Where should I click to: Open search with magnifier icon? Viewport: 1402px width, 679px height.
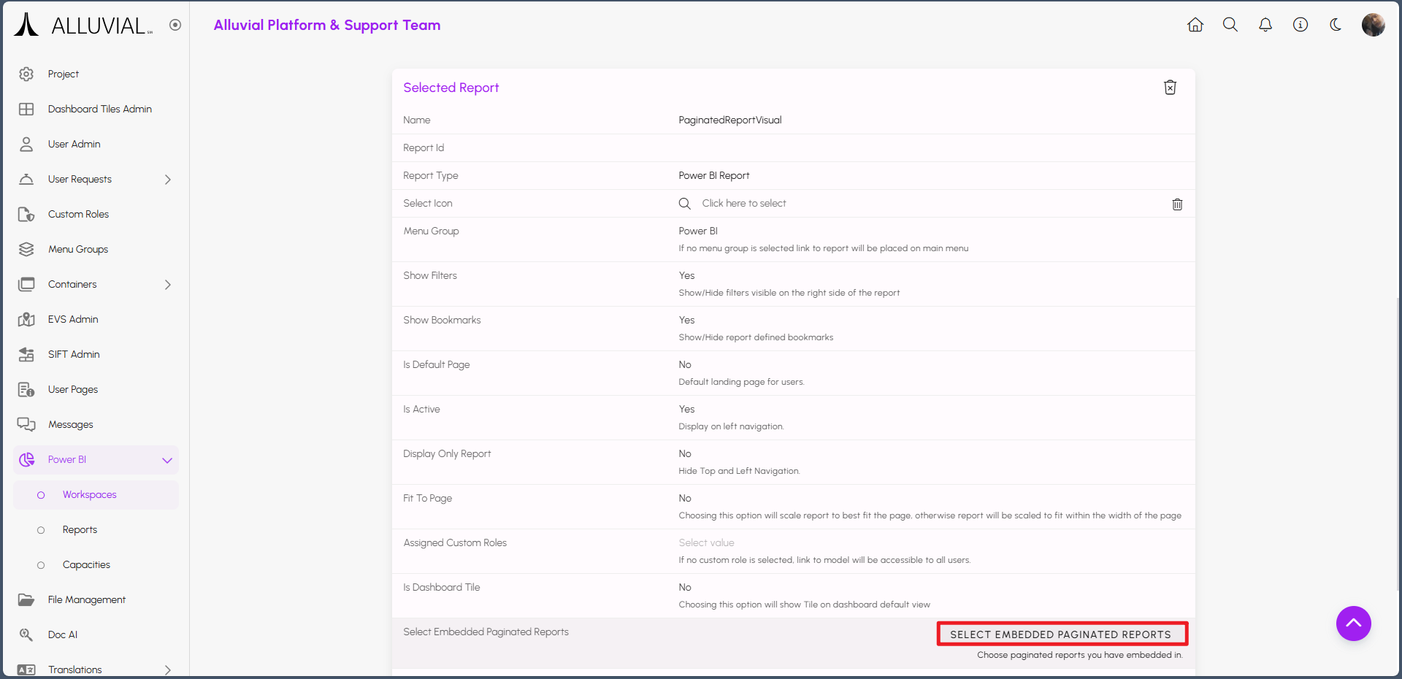(1230, 25)
